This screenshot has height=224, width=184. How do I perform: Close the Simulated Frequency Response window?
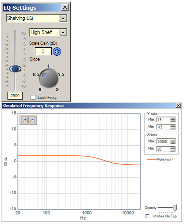[178, 106]
